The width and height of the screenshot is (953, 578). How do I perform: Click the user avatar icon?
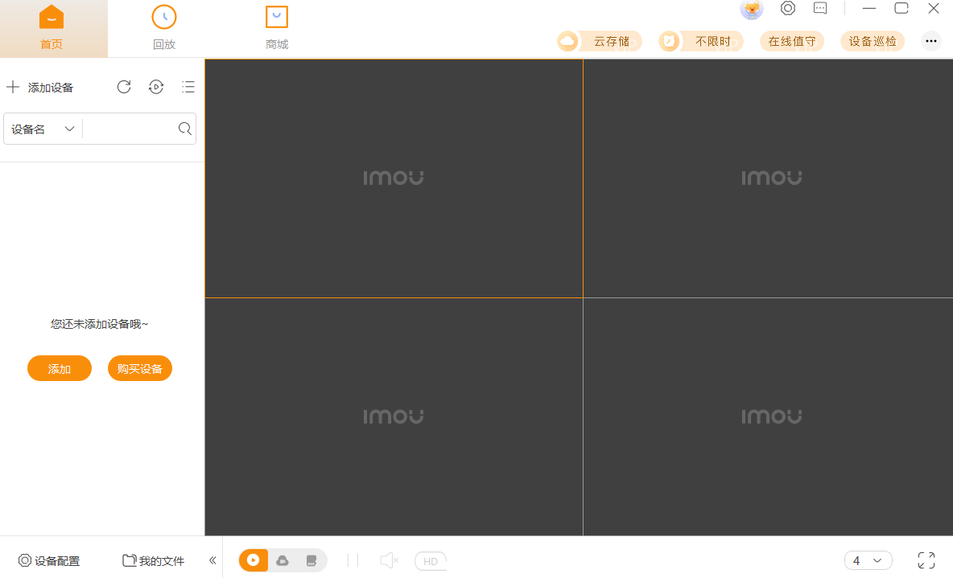752,9
